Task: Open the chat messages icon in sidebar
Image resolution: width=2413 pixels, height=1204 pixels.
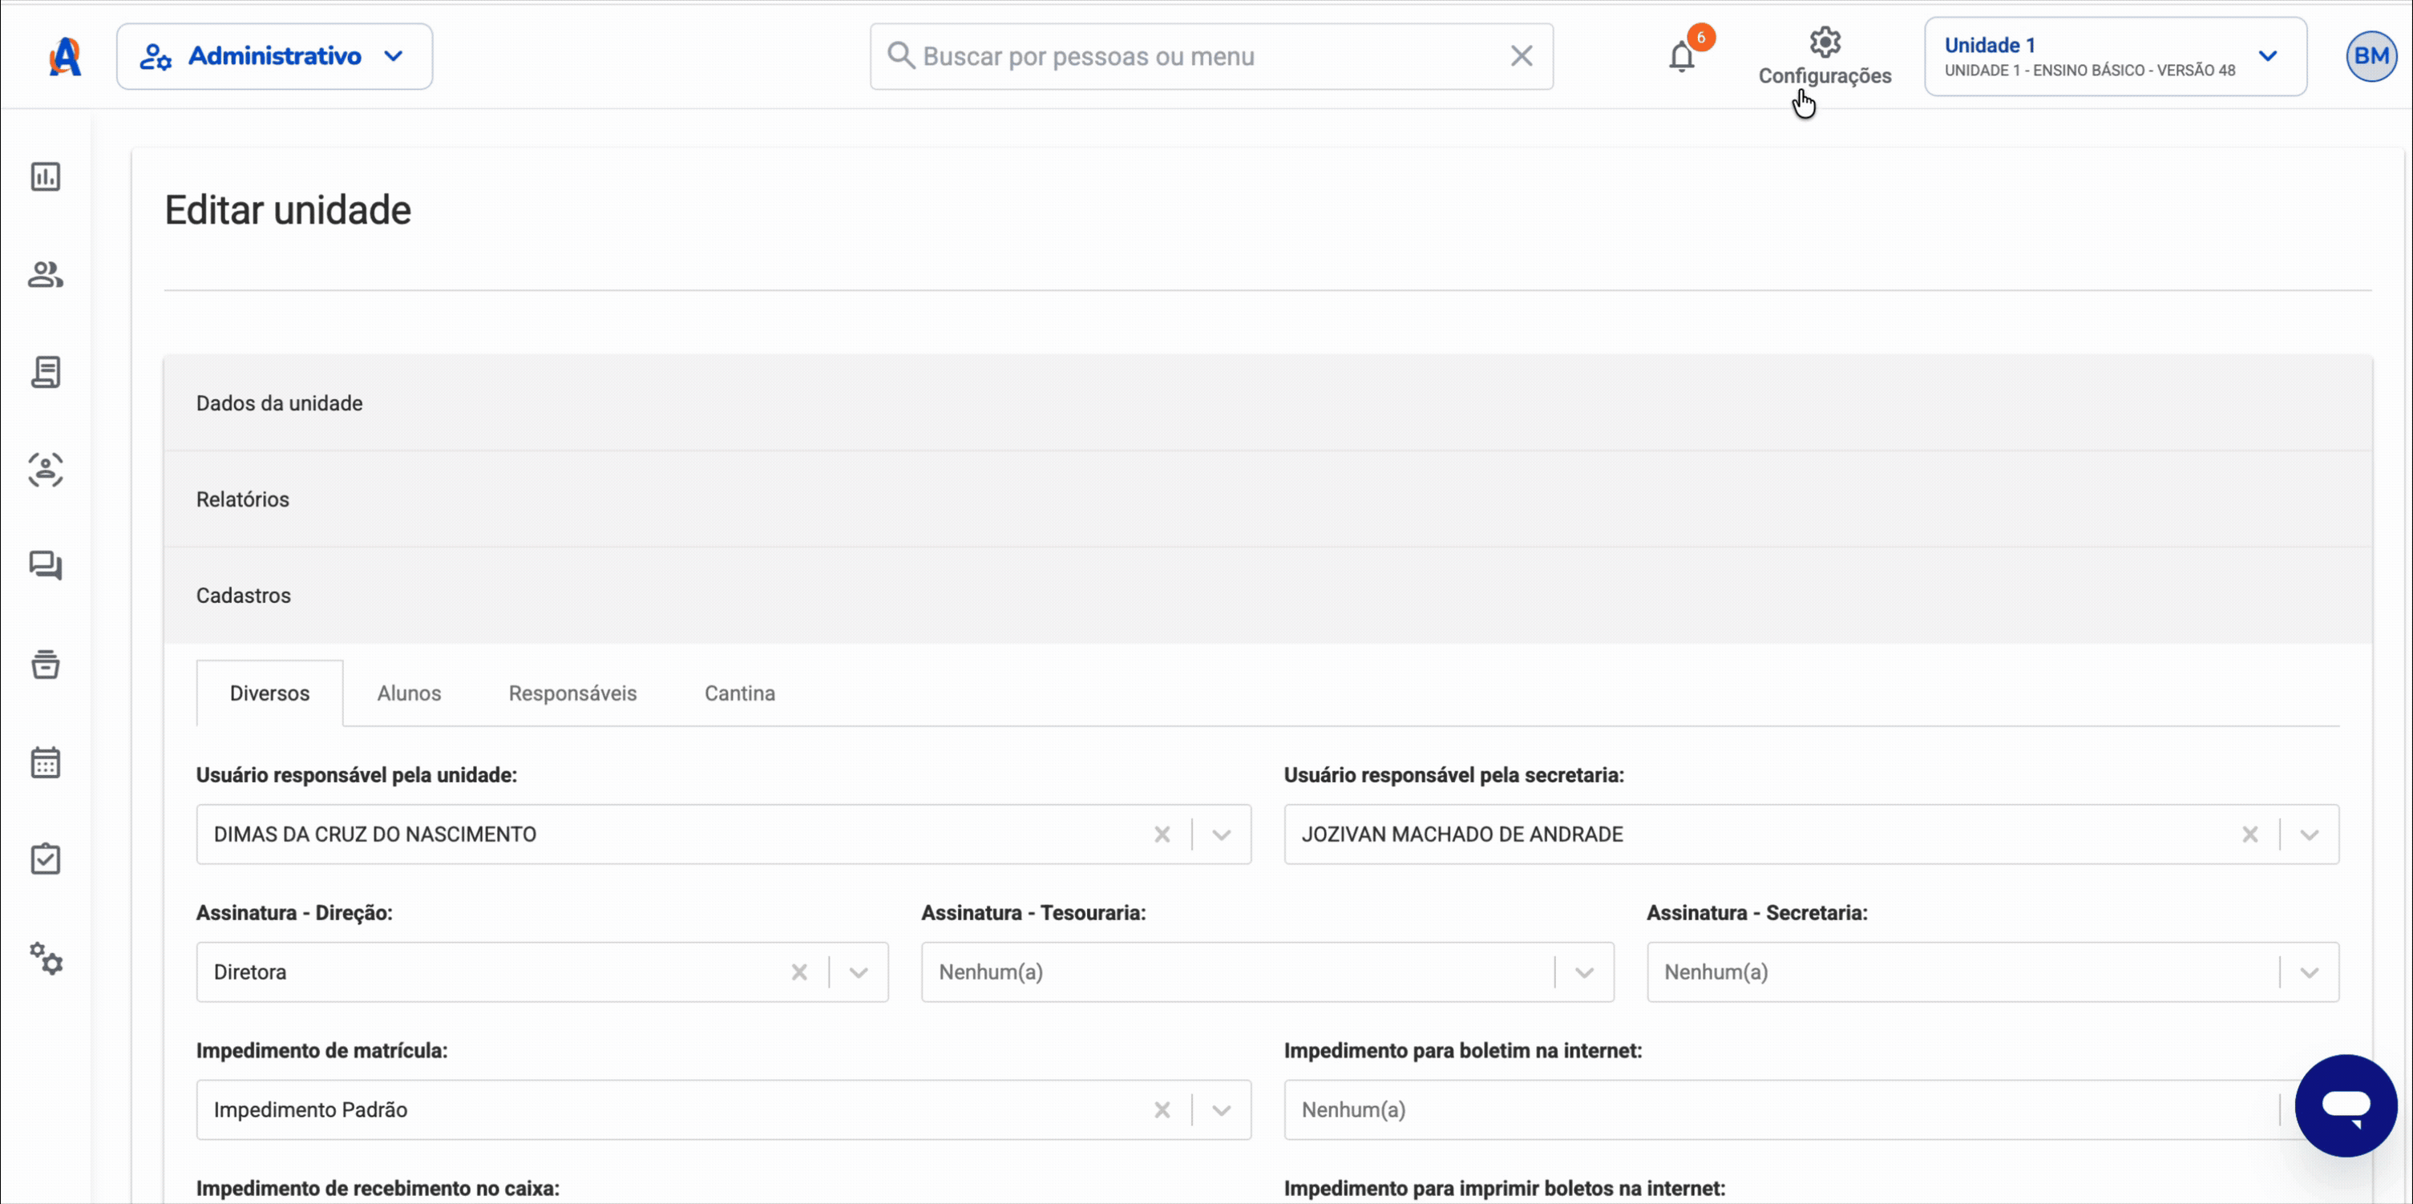Action: pos(45,566)
